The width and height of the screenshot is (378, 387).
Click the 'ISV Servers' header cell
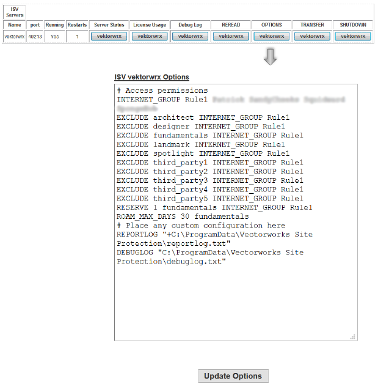[15, 12]
